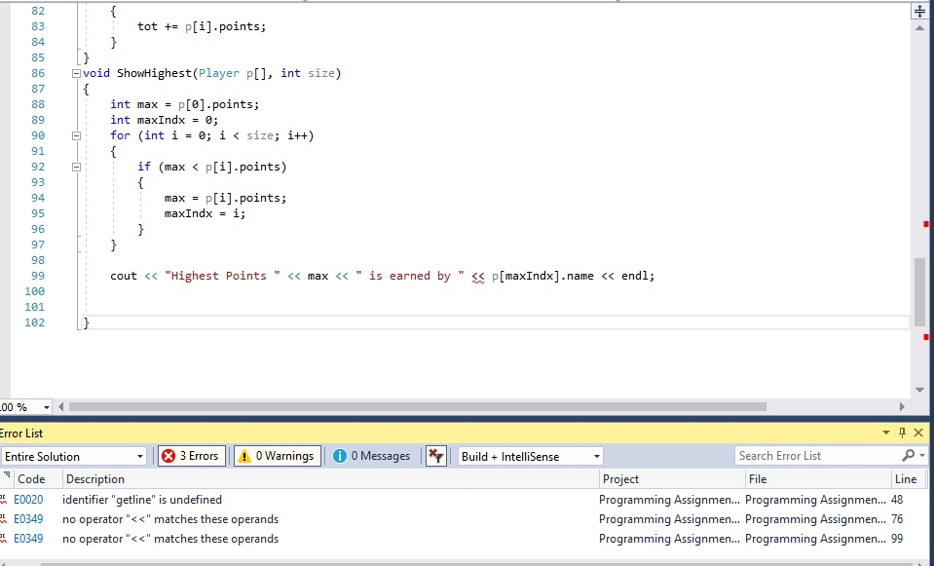
Task: Click the blue information message icon
Action: point(340,456)
